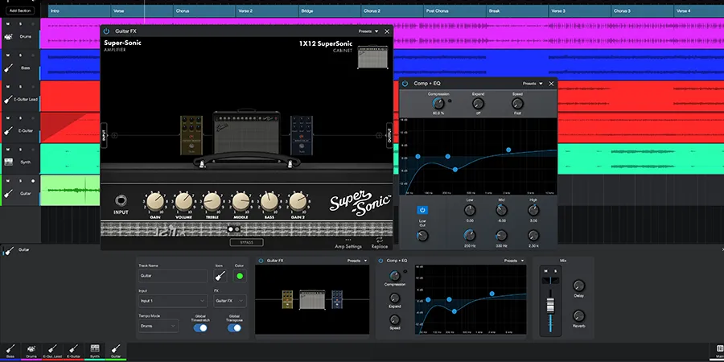Open the Guitar channel in bottom bar
724x362 pixels.
(x=116, y=351)
